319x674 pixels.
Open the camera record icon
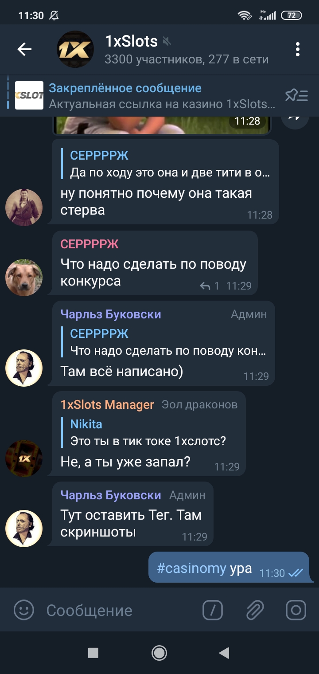coord(296,610)
